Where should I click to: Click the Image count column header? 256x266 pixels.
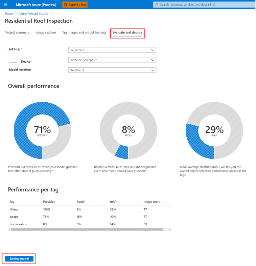(x=152, y=201)
